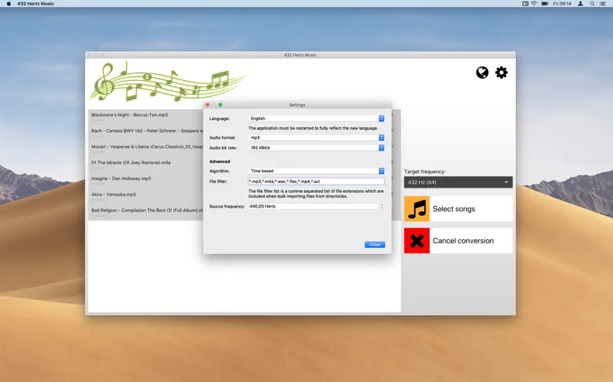This screenshot has height=382, width=613.
Task: Click the Source frequency stepper arrows
Action: (382, 207)
